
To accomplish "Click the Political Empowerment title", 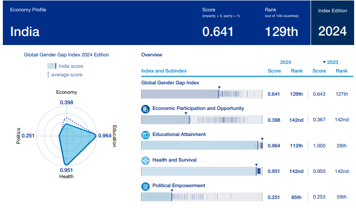I will tap(178, 186).
